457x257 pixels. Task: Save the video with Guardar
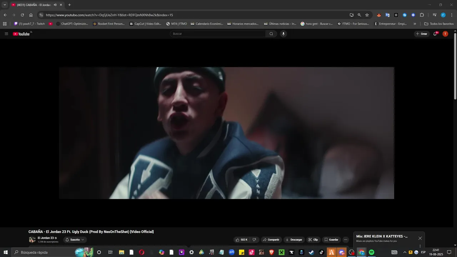(x=331, y=240)
